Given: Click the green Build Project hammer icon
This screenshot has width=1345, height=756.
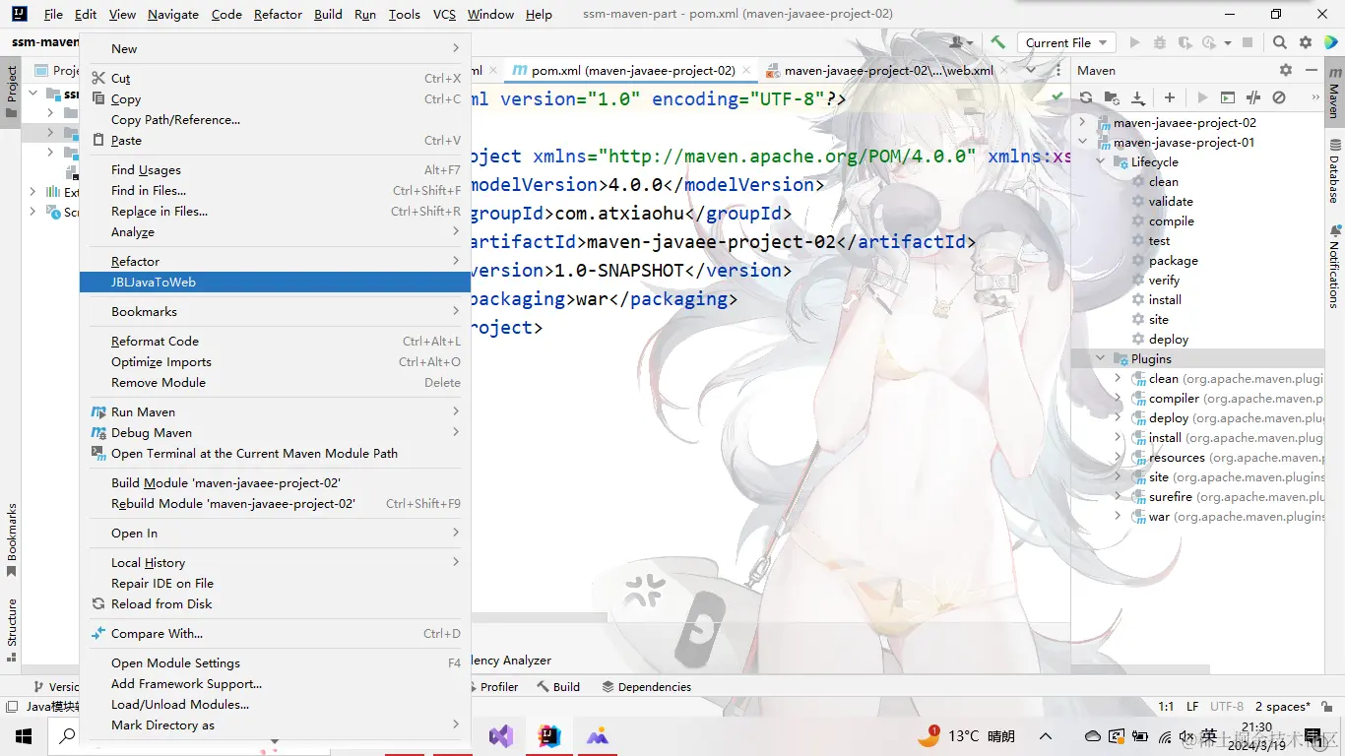Looking at the screenshot, I should coord(998,42).
